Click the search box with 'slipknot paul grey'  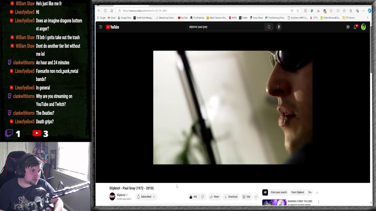pyautogui.click(x=226, y=27)
